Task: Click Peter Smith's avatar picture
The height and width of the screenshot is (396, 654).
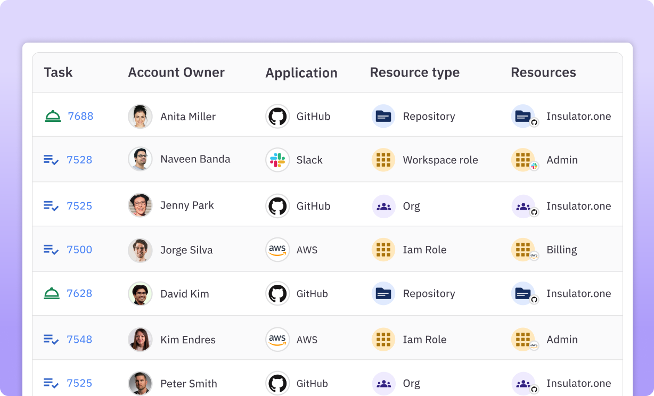Action: pos(140,383)
